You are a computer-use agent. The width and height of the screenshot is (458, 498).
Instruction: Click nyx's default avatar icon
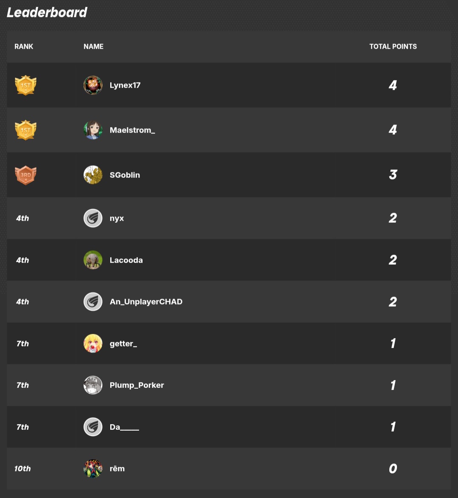(x=93, y=218)
